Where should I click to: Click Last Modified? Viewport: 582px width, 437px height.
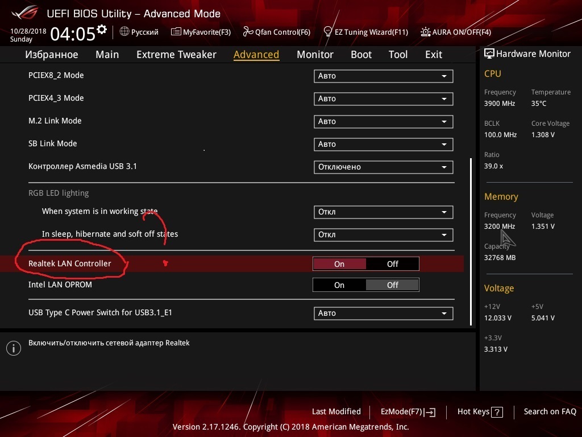(336, 412)
